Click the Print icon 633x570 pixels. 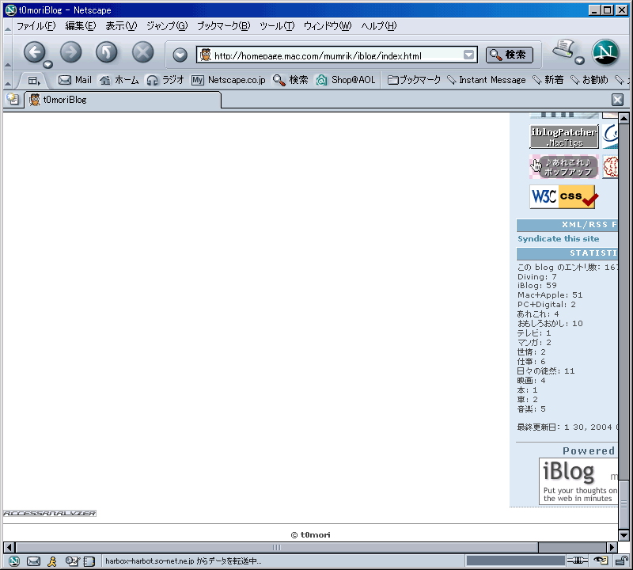tap(563, 49)
